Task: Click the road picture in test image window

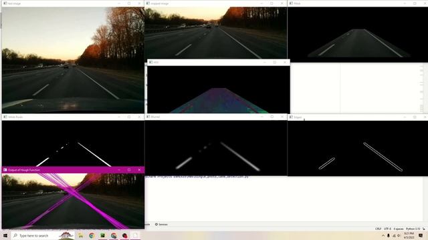Action: tap(73, 60)
